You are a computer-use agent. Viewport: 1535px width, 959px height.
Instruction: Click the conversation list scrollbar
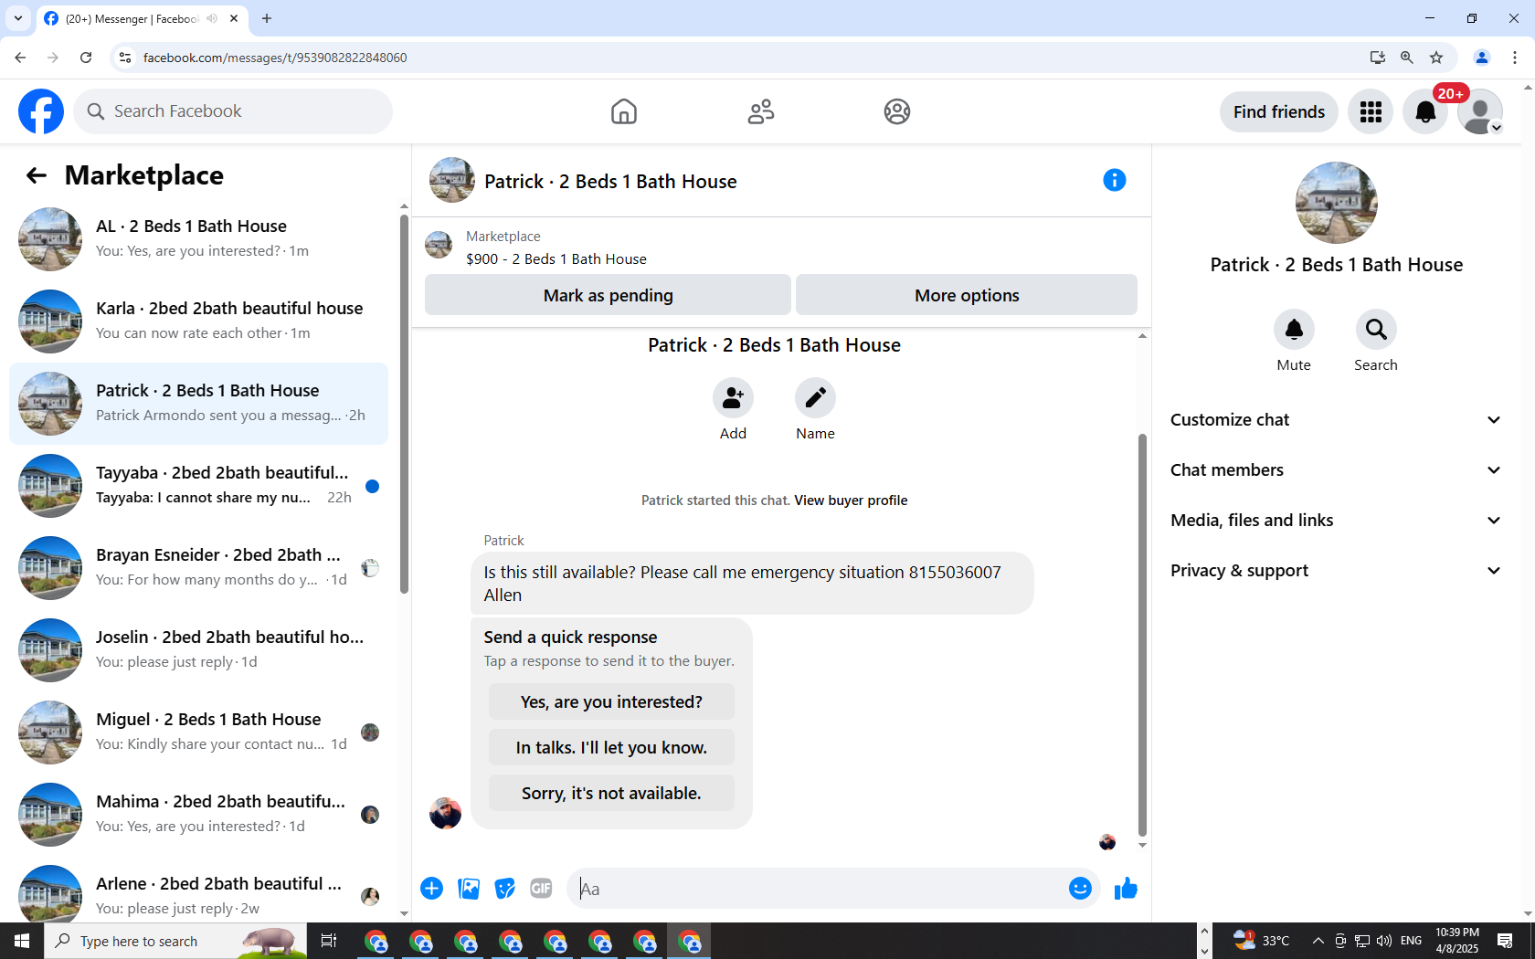(x=404, y=404)
